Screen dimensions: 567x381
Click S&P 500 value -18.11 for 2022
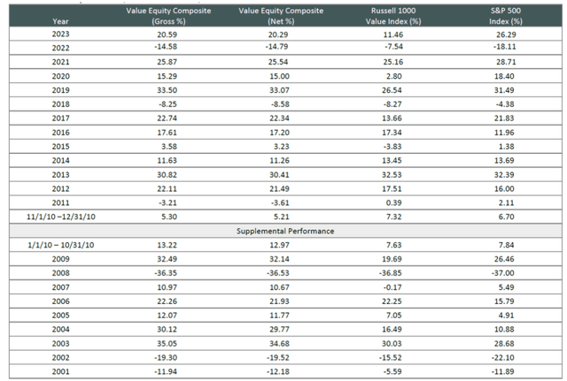505,47
